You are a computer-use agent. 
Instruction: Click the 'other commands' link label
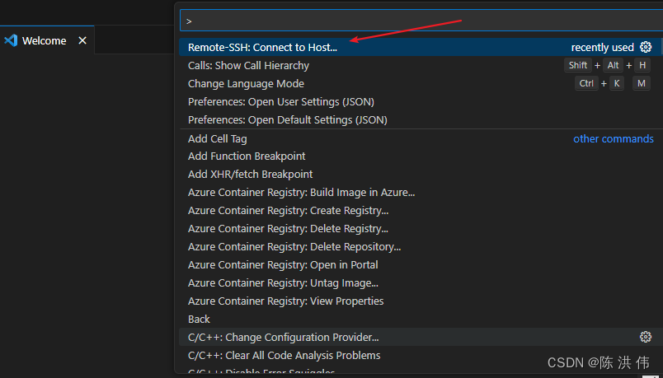point(613,138)
